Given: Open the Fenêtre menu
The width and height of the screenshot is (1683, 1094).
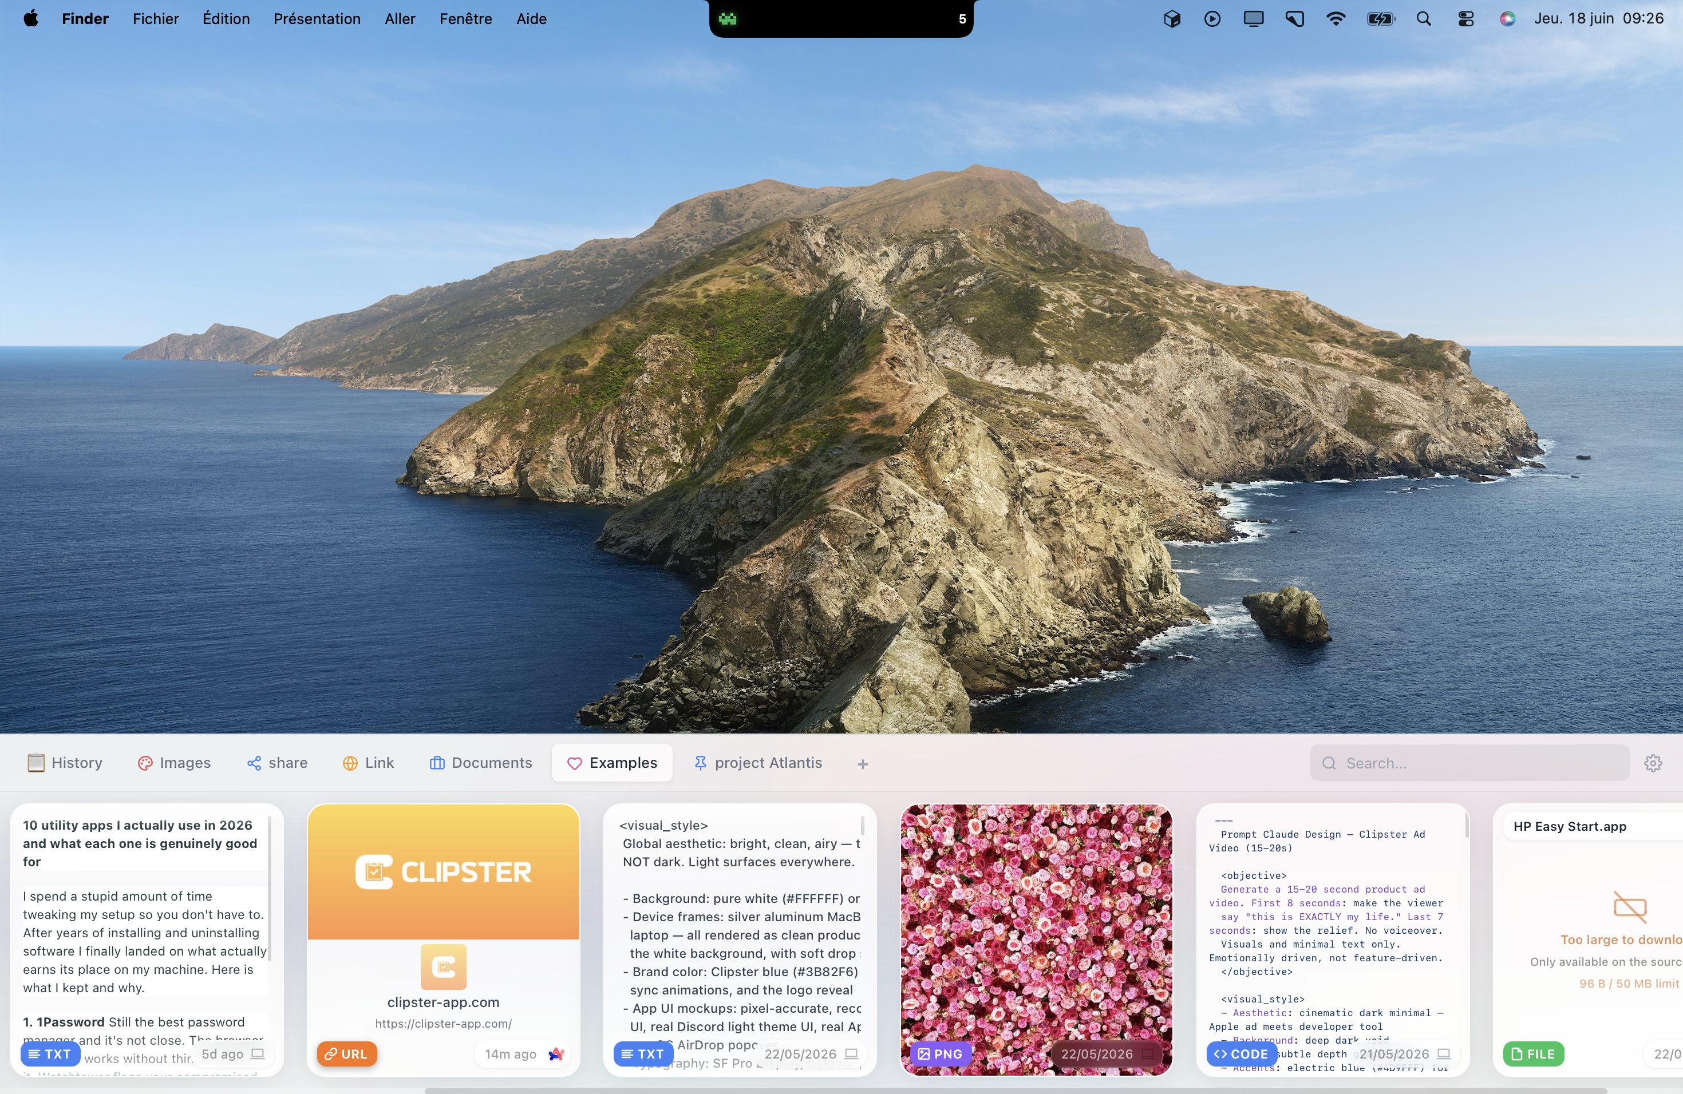Looking at the screenshot, I should 465,19.
